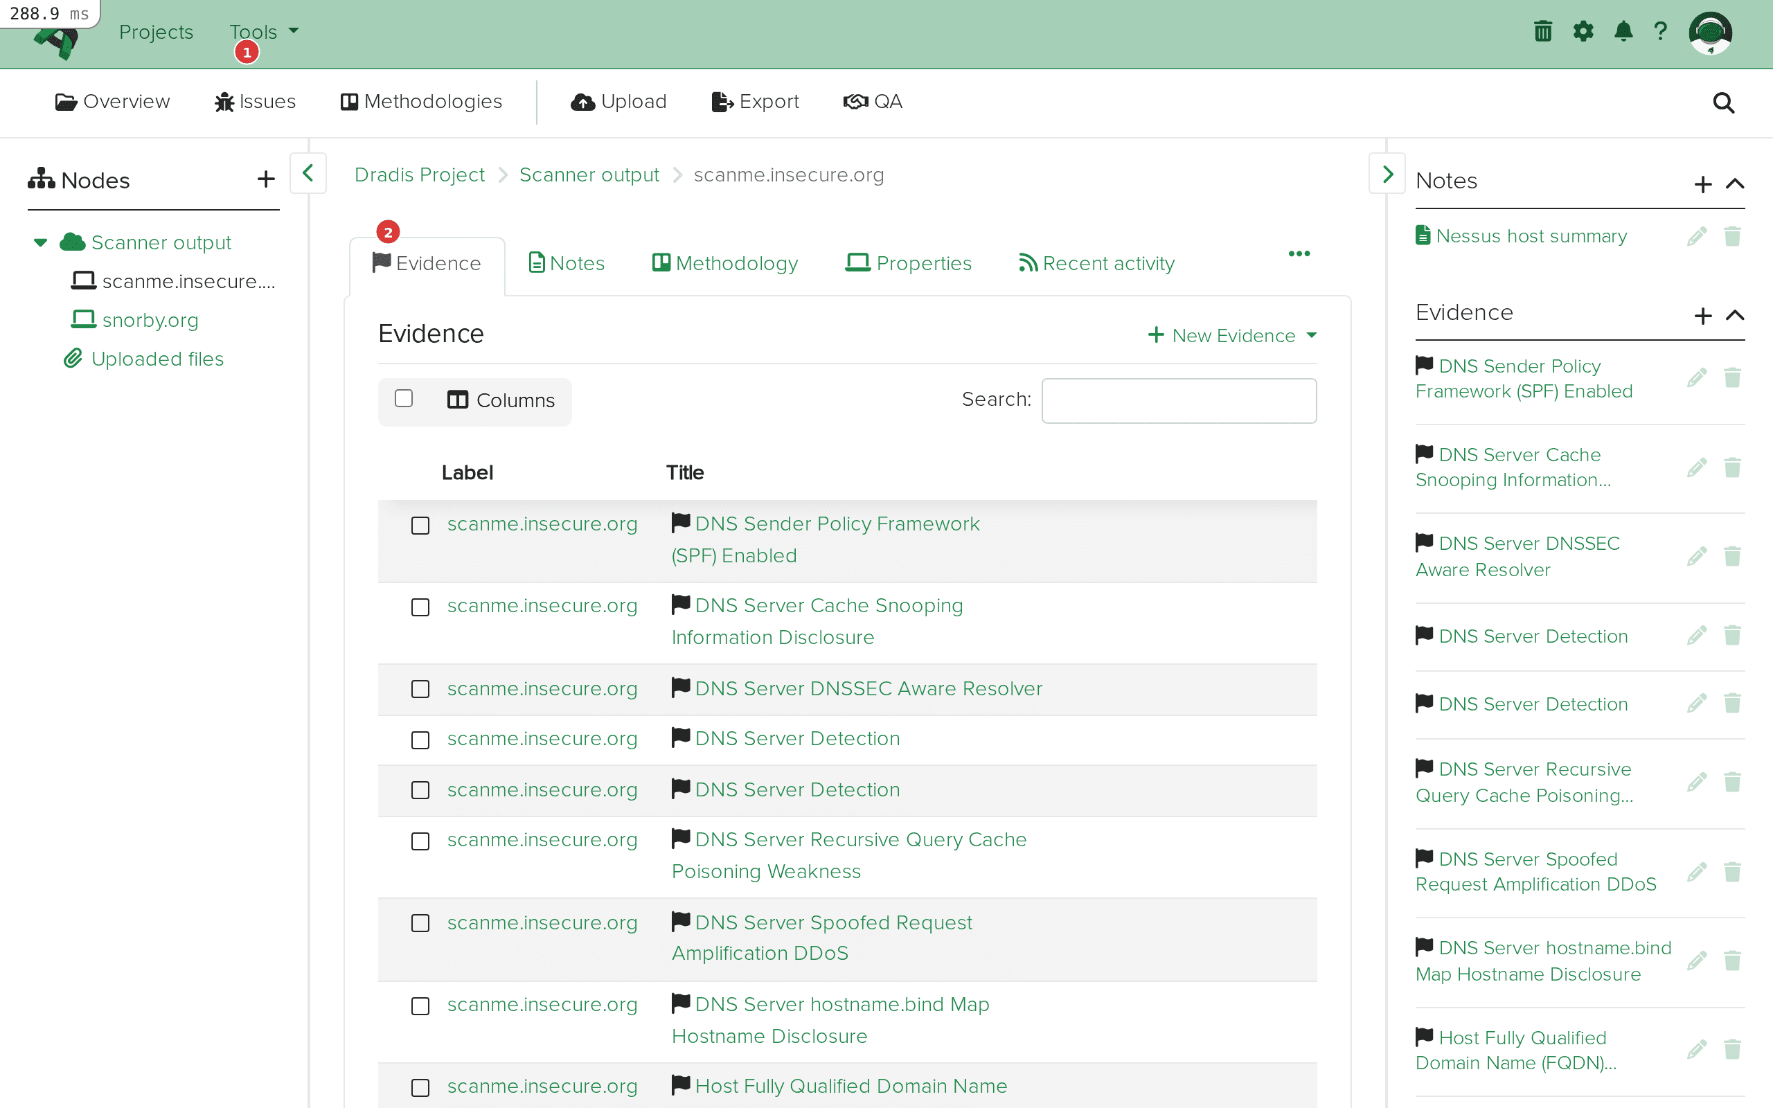
Task: Select the DNS Sender Policy Framework row checkbox
Action: click(420, 526)
